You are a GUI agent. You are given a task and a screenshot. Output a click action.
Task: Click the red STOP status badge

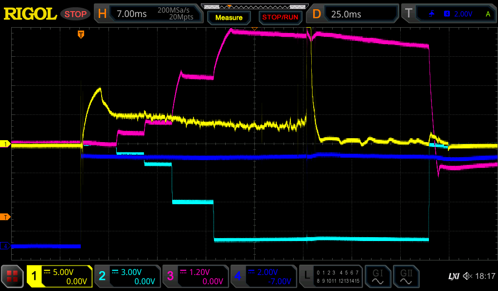point(75,14)
